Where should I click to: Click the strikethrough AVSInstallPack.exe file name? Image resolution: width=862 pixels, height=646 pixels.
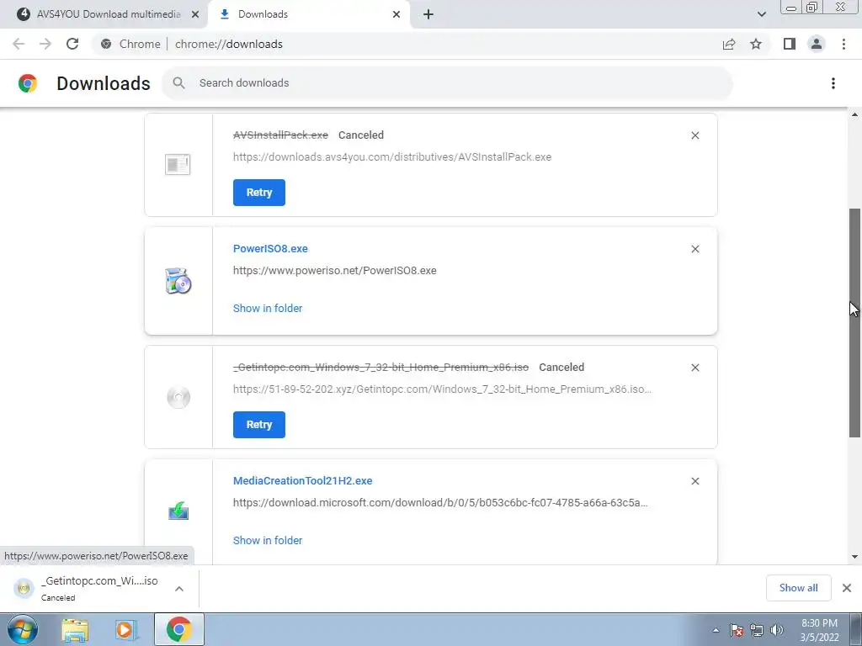pyautogui.click(x=280, y=135)
